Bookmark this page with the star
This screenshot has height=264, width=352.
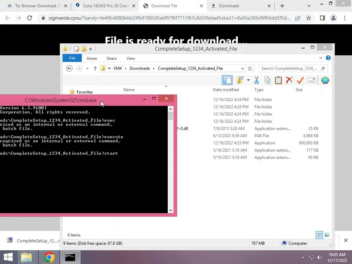309,18
